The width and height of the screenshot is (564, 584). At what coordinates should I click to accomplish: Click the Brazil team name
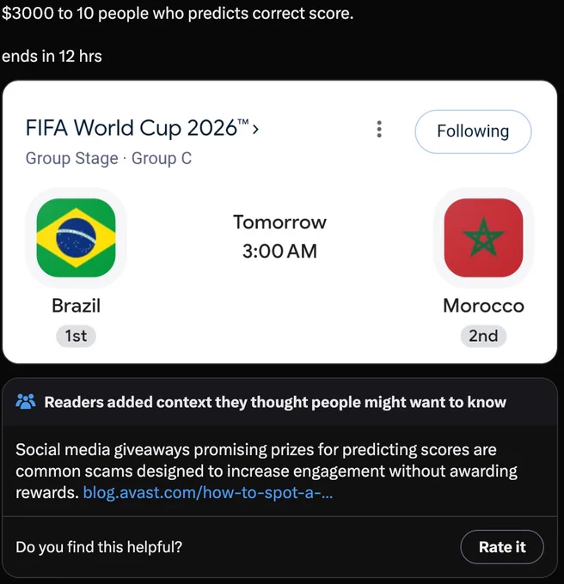pos(76,306)
